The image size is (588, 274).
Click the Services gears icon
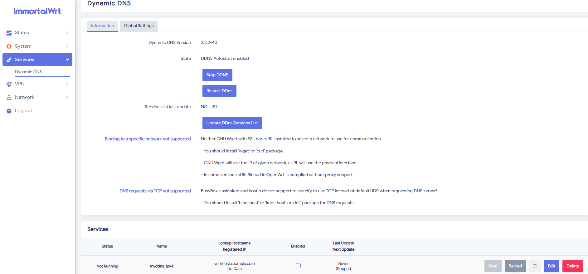[x=9, y=60]
